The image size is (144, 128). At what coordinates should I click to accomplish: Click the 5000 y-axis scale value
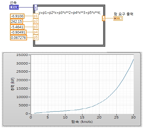pos(23,105)
